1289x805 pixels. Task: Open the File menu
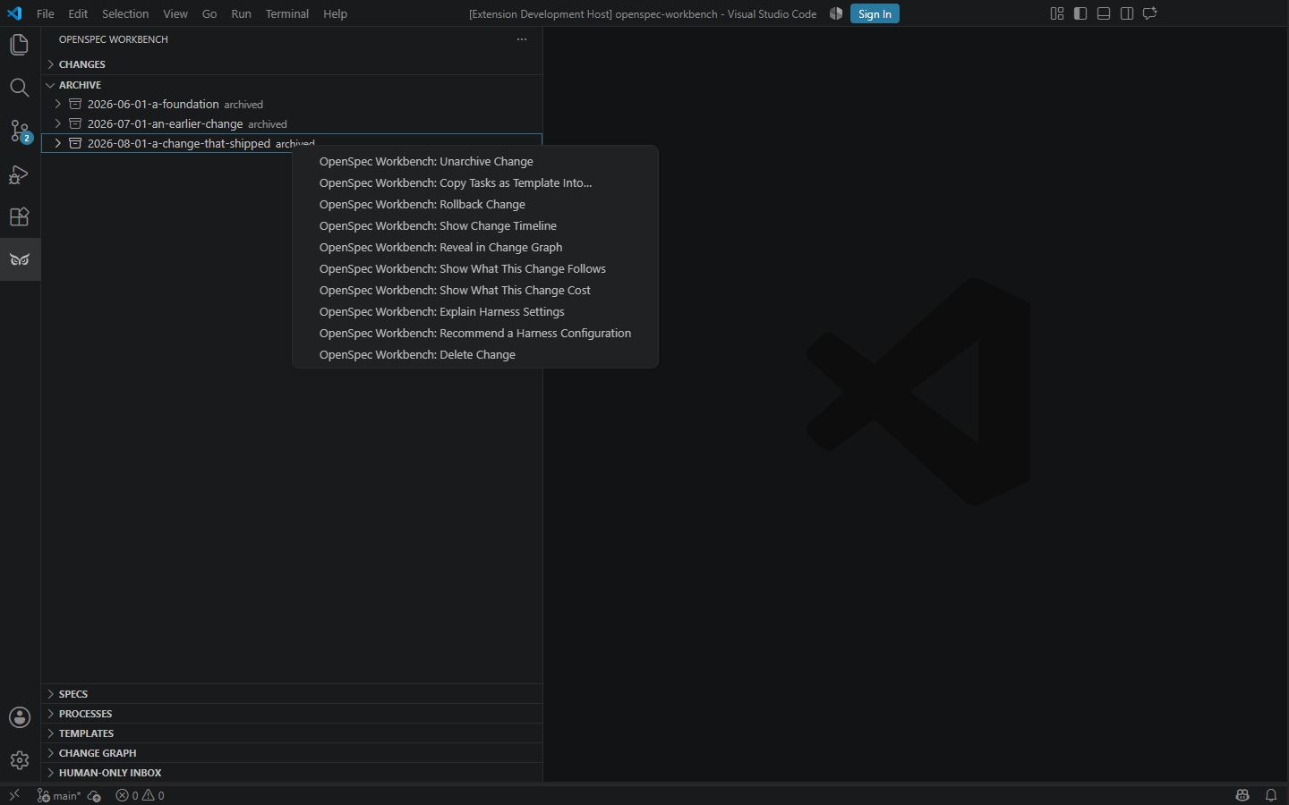46,13
